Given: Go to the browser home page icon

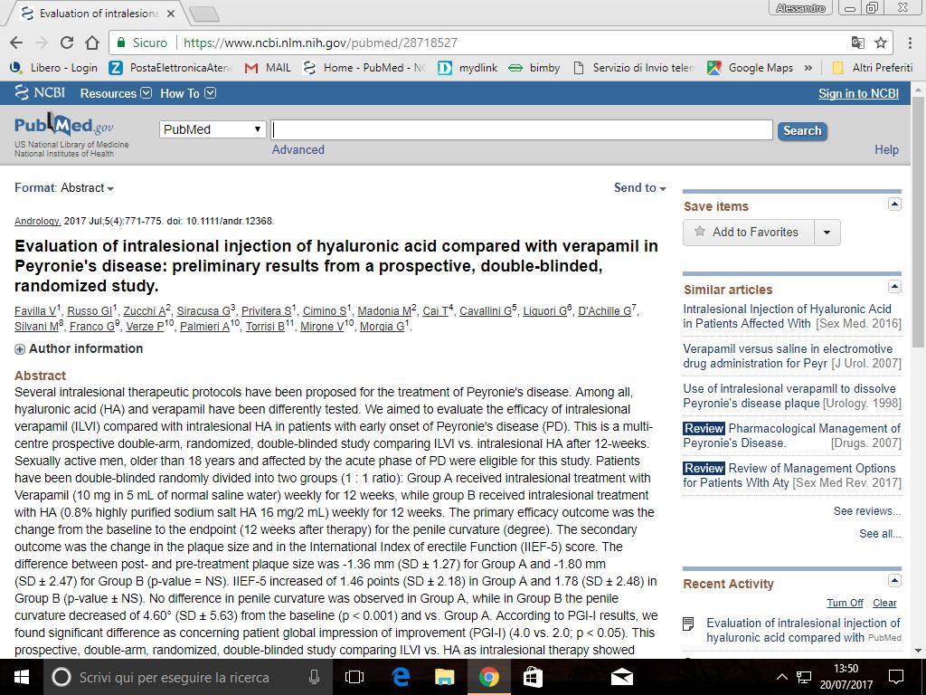Looking at the screenshot, I should [91, 43].
